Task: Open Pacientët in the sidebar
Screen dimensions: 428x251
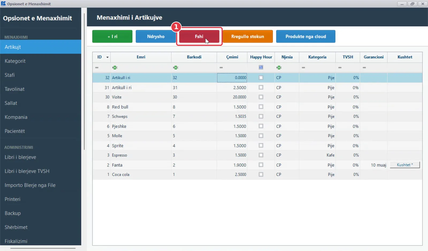Action: click(41, 131)
